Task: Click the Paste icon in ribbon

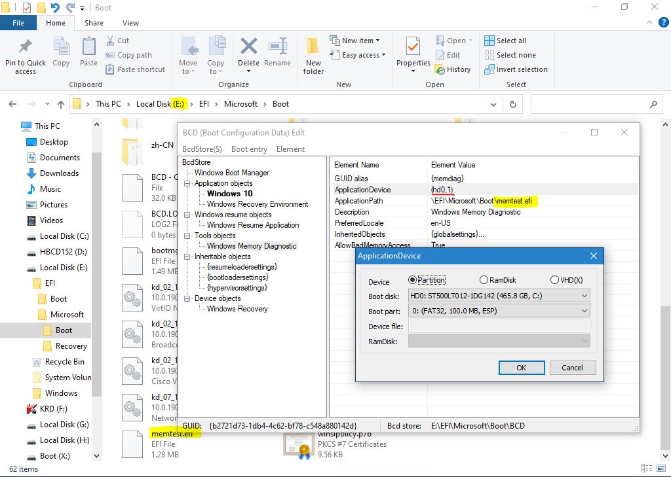Action: click(88, 48)
